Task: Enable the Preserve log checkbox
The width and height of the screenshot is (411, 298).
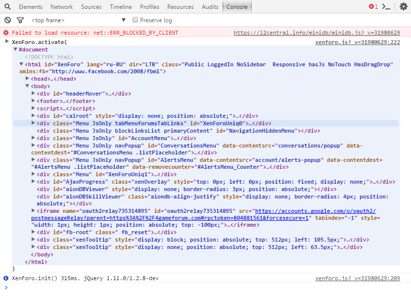Action: tap(135, 20)
